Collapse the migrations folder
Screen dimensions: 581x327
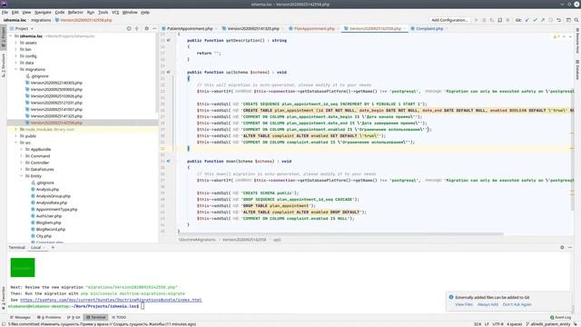tap(16, 69)
